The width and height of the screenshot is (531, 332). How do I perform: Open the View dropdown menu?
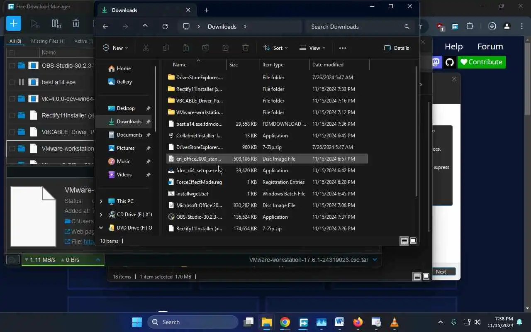[312, 48]
